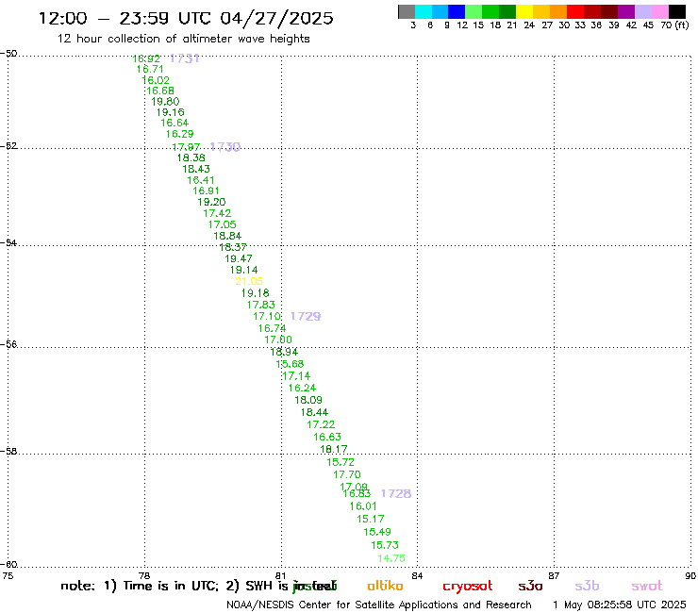Click the 18.09 wave height value

[x=308, y=400]
